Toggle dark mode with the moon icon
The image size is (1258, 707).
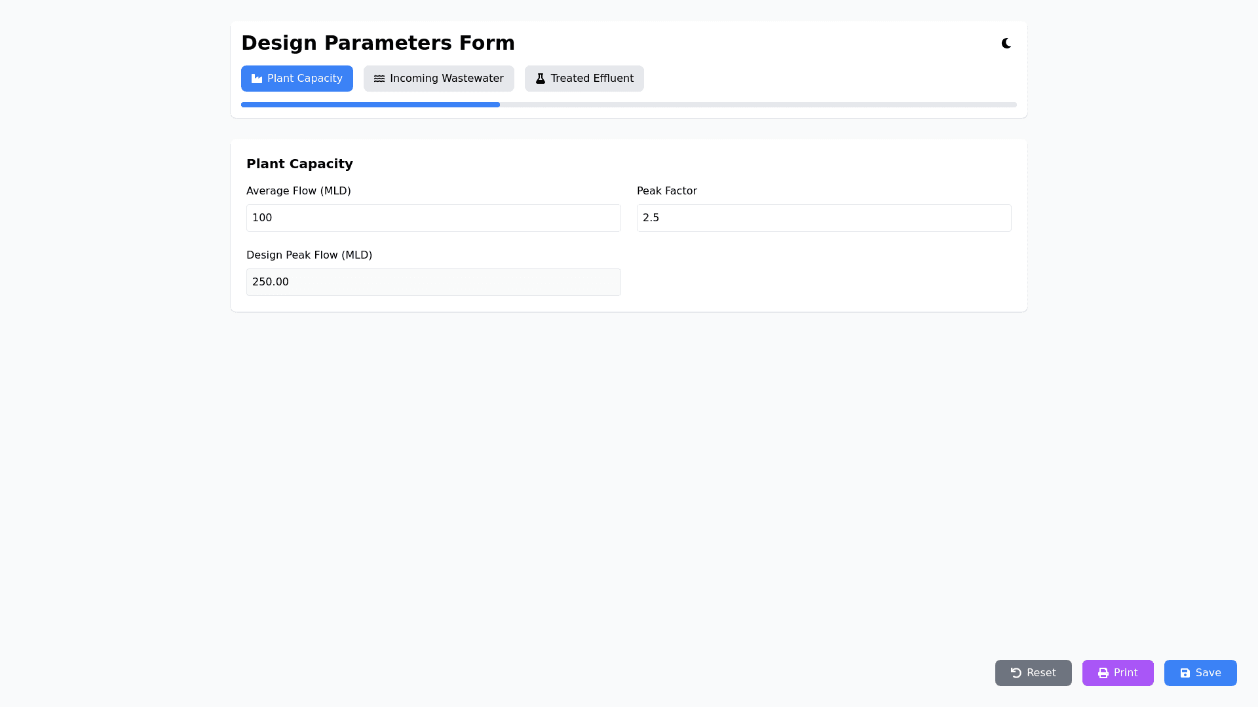pos(1006,43)
